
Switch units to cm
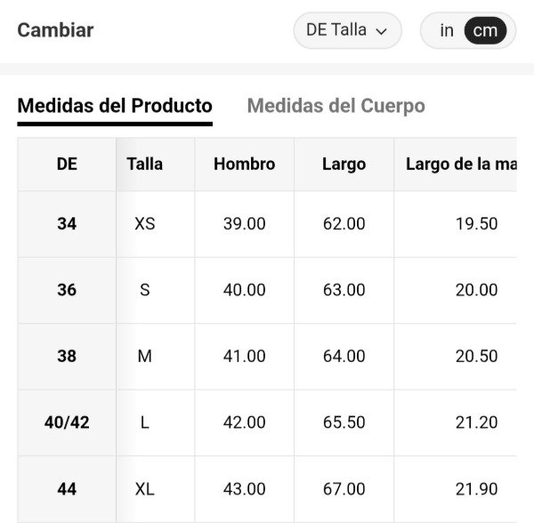485,30
